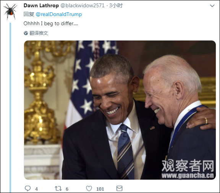Open the @realDonaldTrump profile link

point(59,14)
